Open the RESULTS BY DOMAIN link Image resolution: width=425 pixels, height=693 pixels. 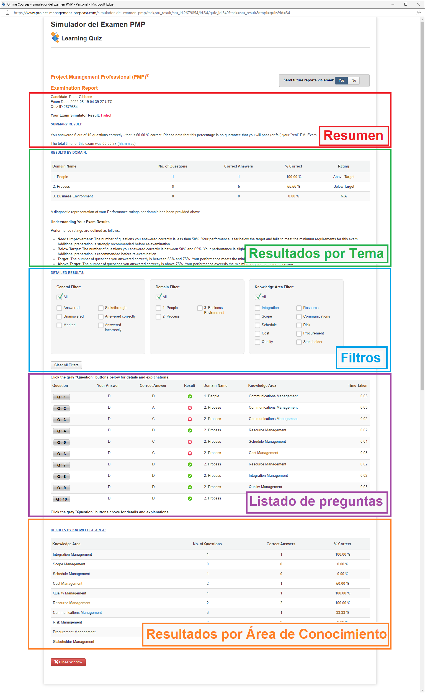[69, 153]
